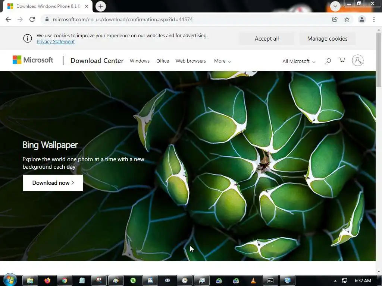Open the Privacy Statement link
Screen dimensions: 382x286
click(x=56, y=42)
